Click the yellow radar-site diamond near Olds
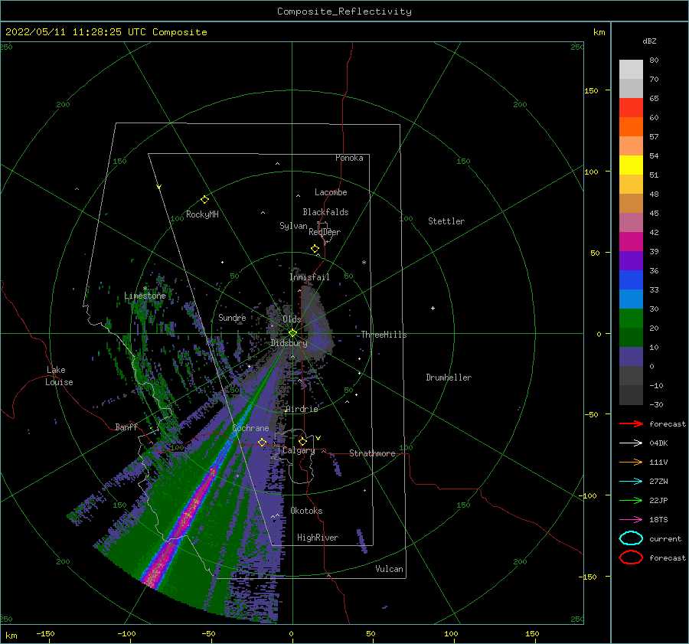Screen dimensions: 689x644 292,333
